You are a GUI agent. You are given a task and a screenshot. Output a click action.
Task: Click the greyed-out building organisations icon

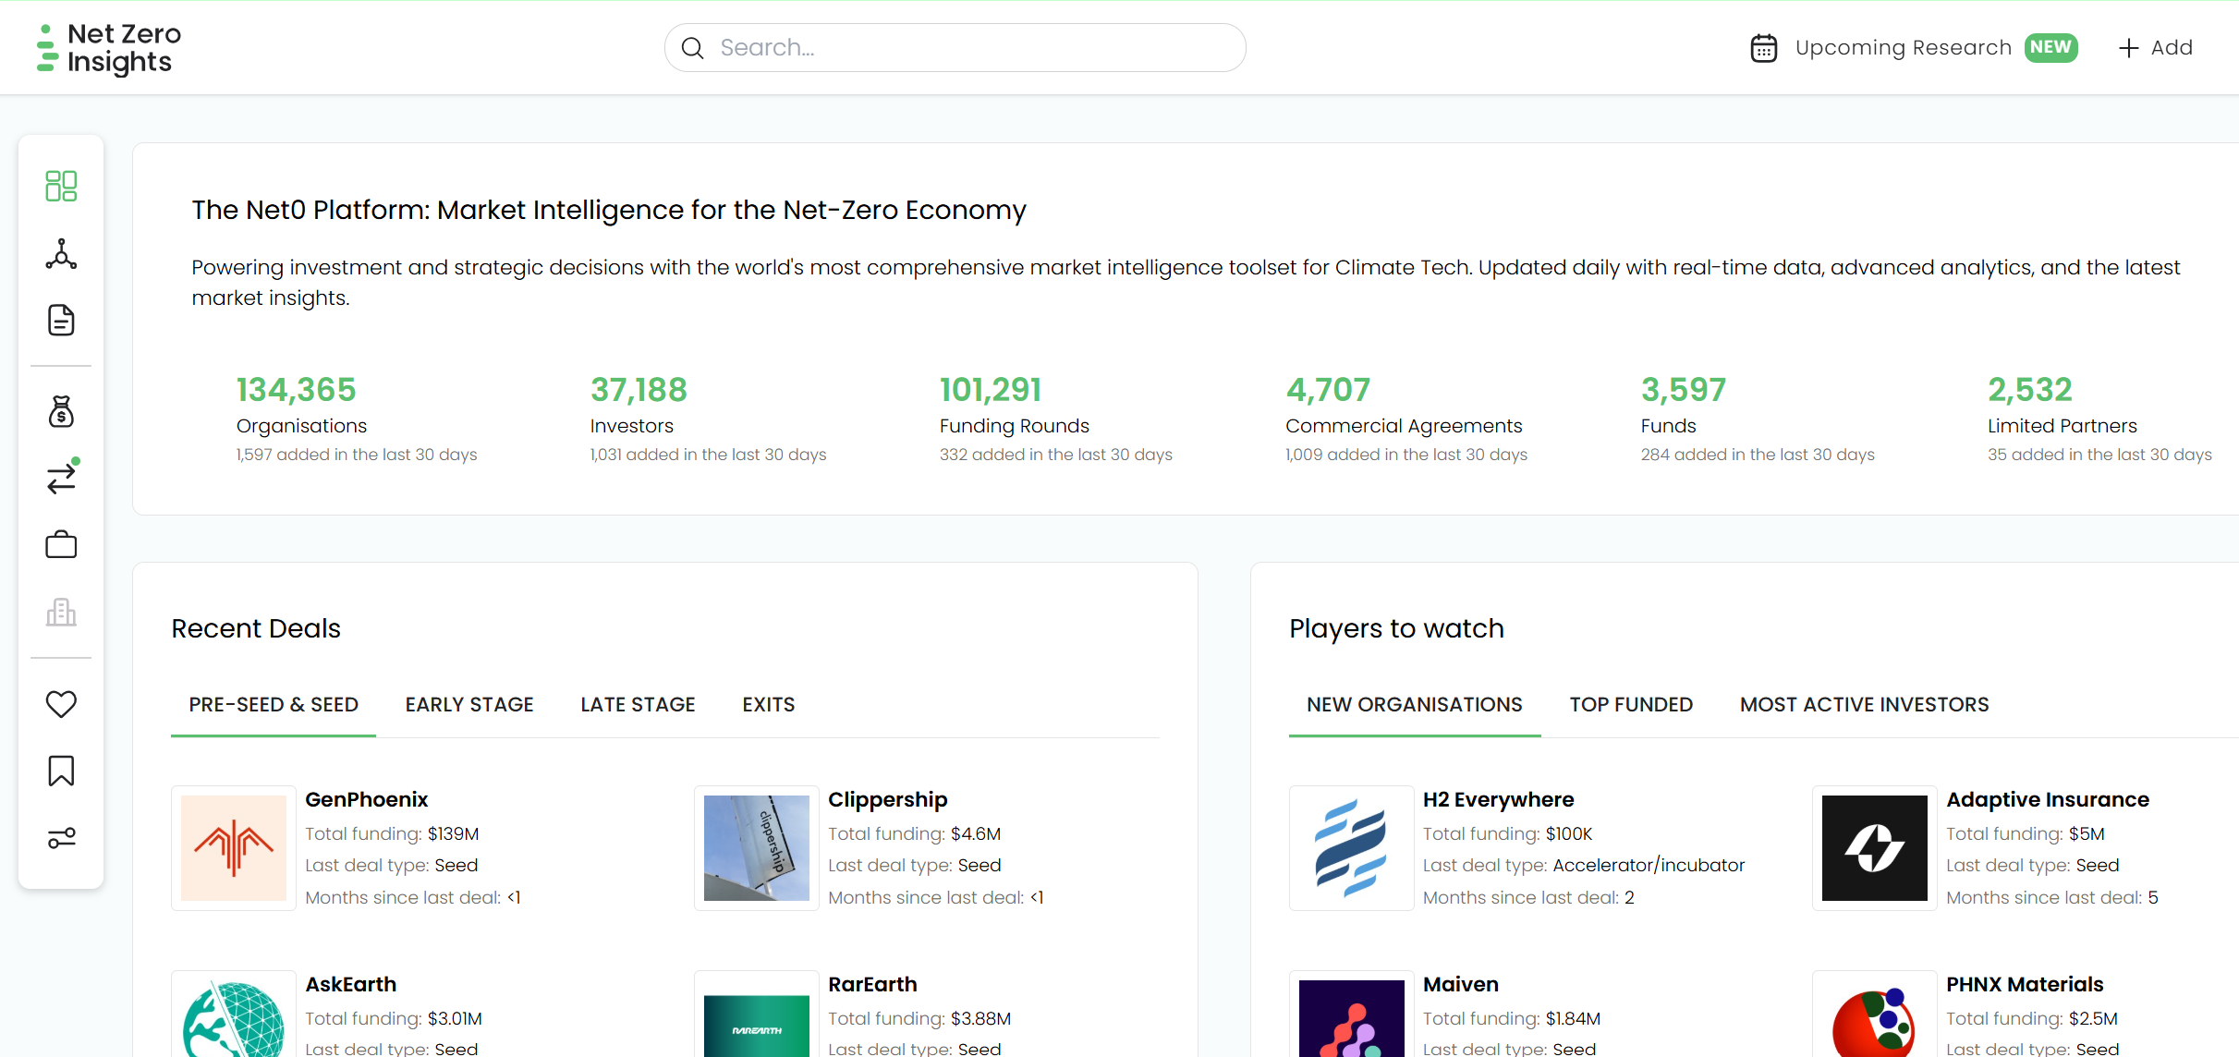click(61, 612)
